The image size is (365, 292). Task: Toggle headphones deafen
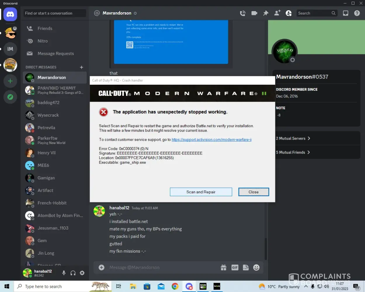tap(73, 273)
